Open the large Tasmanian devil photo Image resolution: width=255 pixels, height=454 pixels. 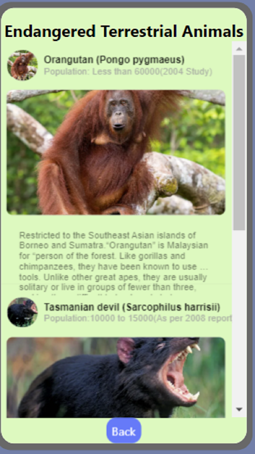(x=116, y=377)
